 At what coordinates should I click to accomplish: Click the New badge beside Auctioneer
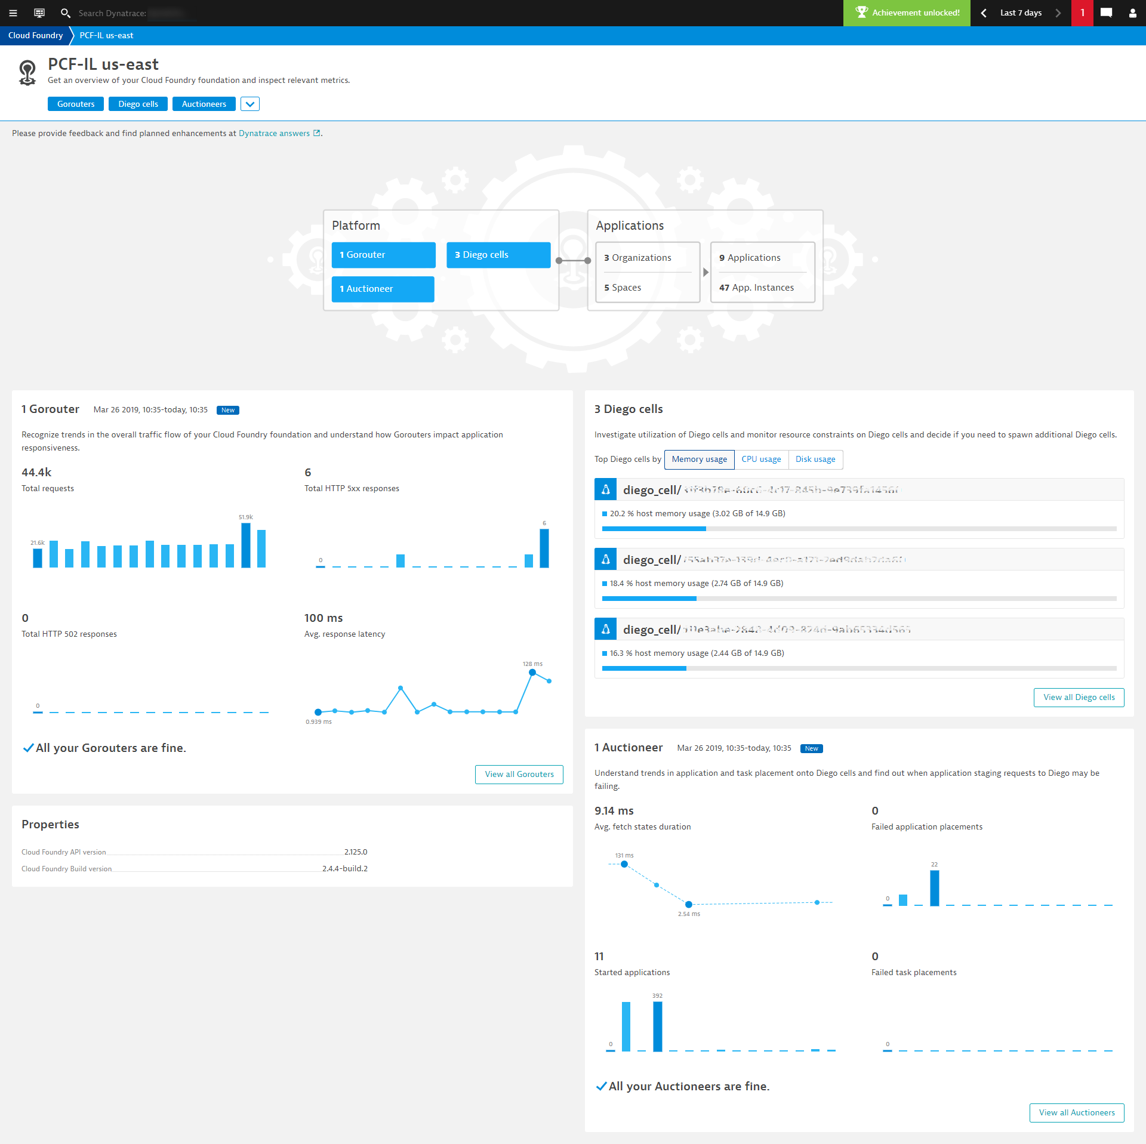click(x=811, y=748)
